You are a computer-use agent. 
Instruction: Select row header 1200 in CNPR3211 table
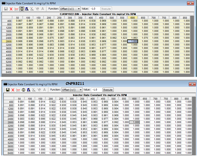[9, 109]
